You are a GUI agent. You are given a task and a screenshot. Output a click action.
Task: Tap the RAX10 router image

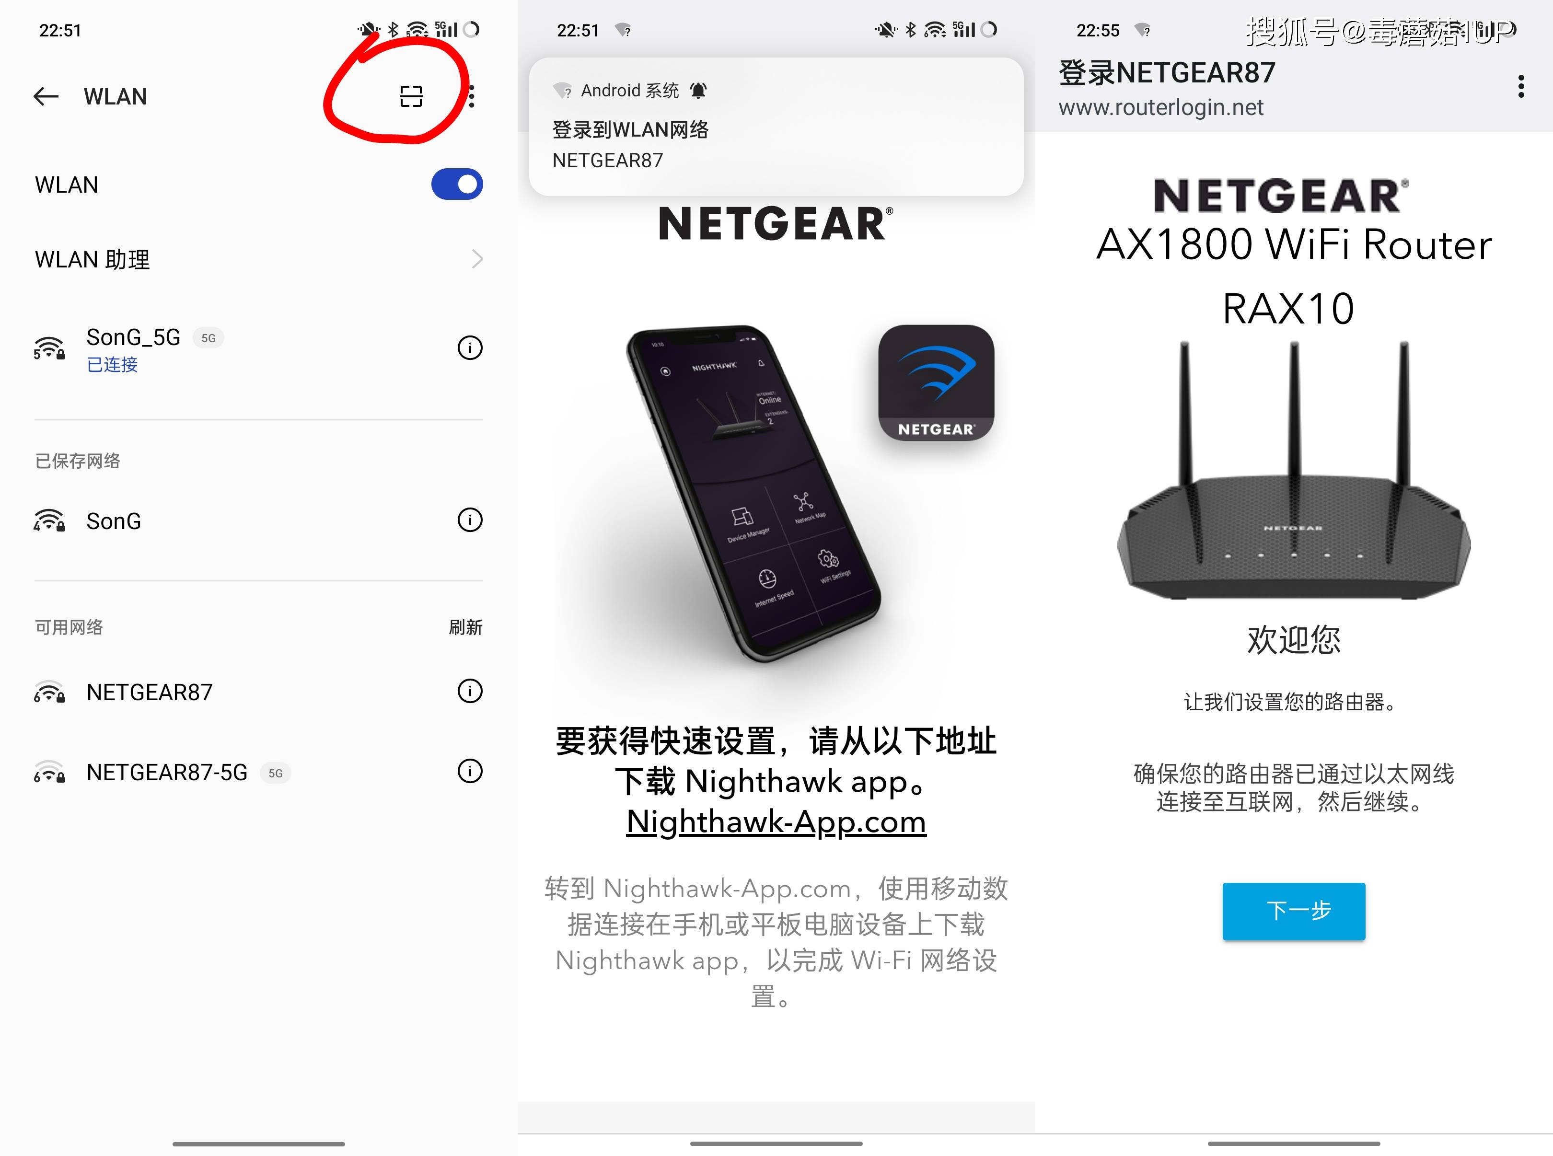(x=1293, y=470)
